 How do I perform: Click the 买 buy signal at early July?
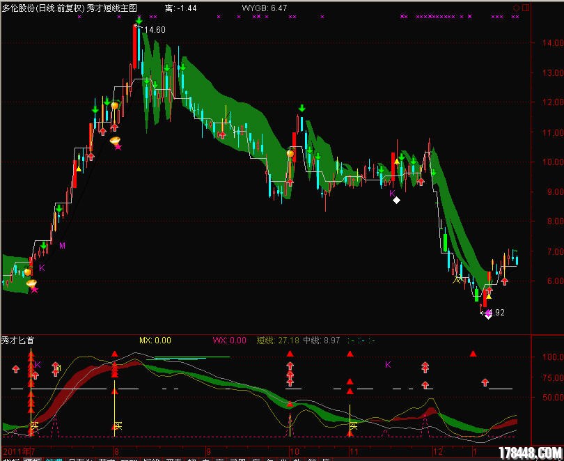[34, 425]
